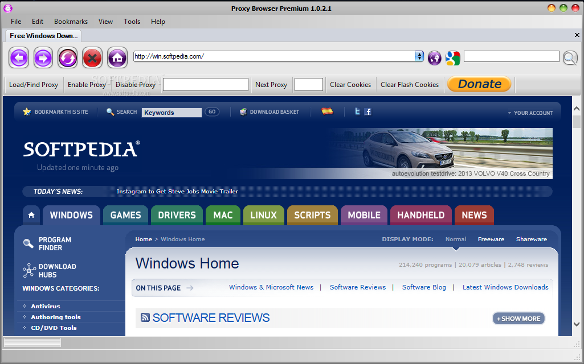
Task: Open the Antivirus category
Action: [46, 307]
